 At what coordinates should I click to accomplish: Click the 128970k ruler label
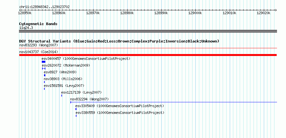click(93, 13)
